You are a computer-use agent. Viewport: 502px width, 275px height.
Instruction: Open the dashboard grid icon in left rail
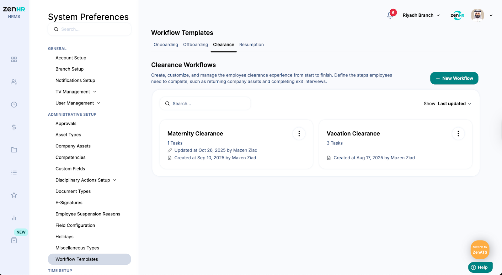point(14,60)
